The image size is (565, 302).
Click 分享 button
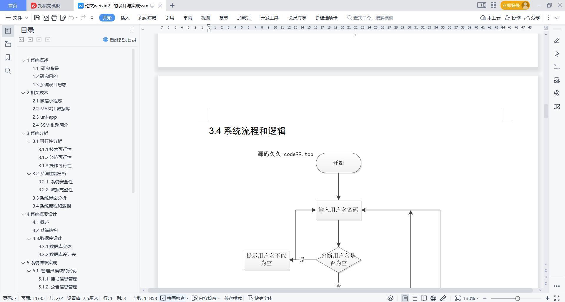532,18
